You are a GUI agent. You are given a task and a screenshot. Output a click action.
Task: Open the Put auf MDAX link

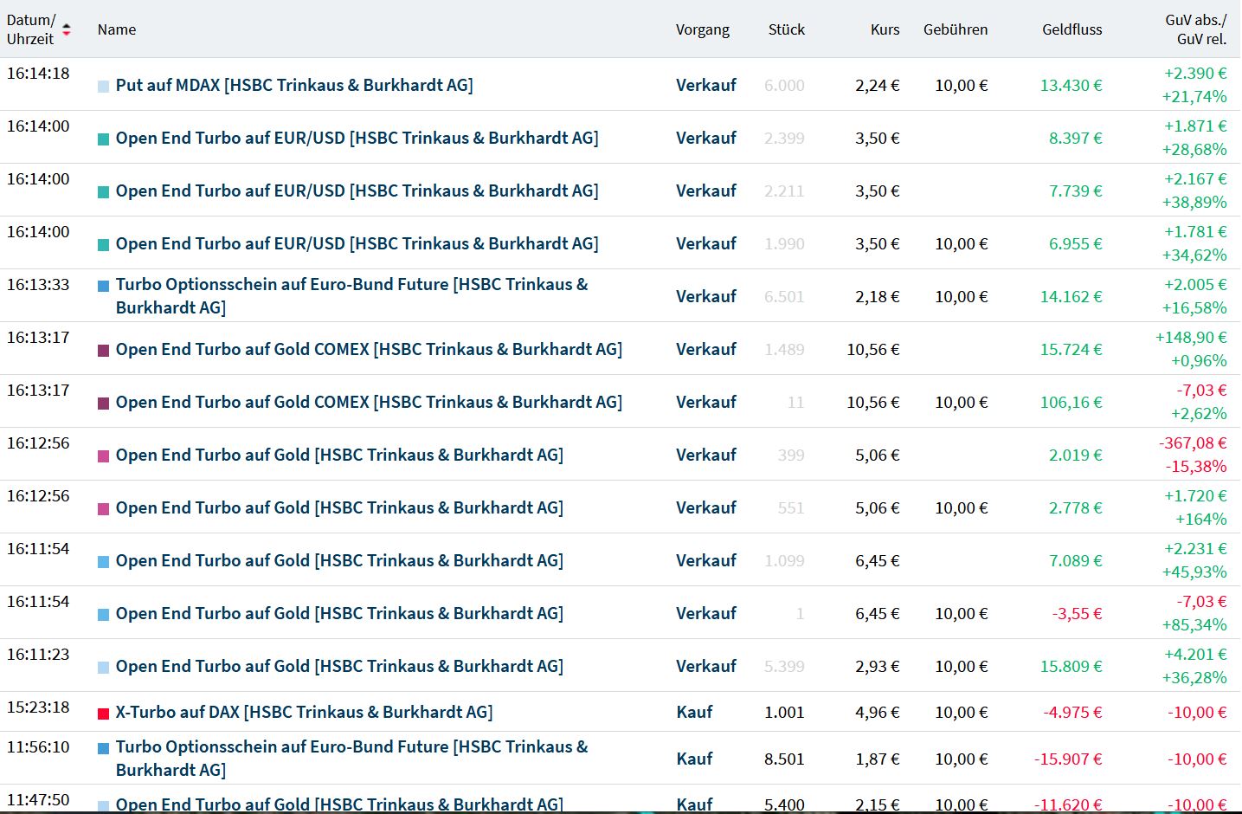294,85
